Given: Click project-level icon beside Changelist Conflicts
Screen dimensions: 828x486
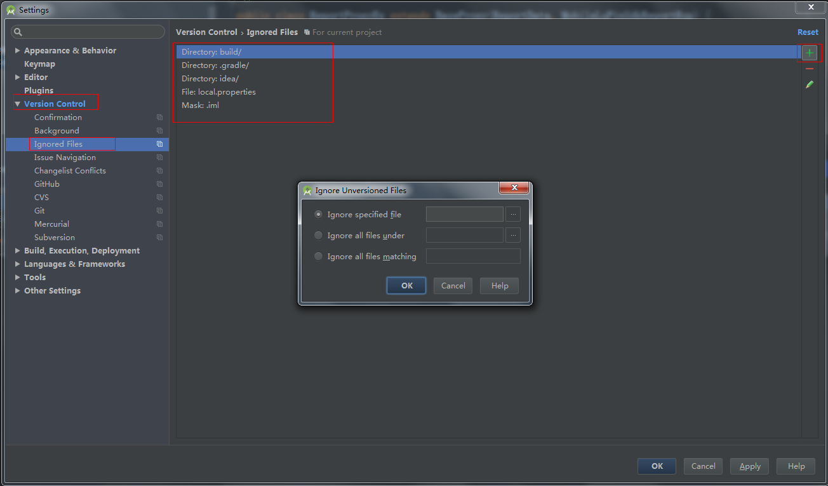Looking at the screenshot, I should [159, 171].
